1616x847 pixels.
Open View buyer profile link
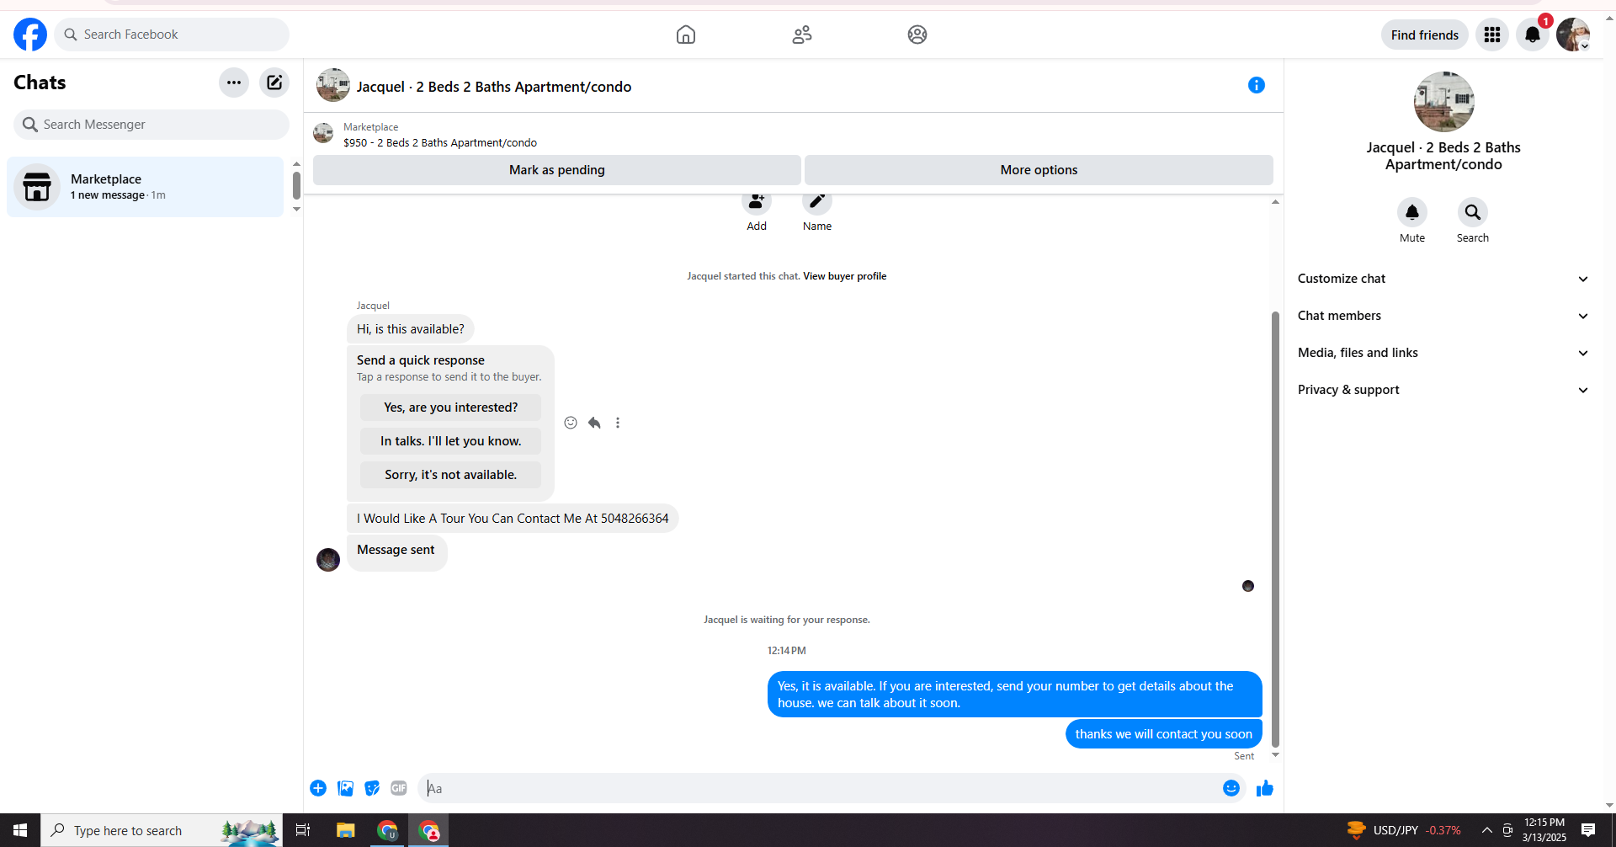point(844,276)
